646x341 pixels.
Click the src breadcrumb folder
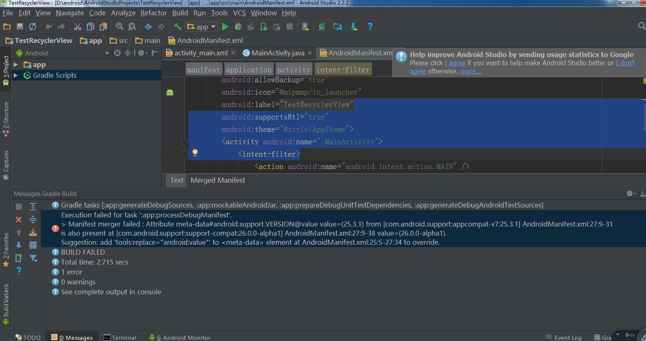(x=119, y=41)
